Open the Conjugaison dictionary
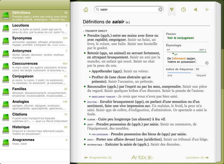Viewport: 224px width, 164px height. (x=35, y=79)
